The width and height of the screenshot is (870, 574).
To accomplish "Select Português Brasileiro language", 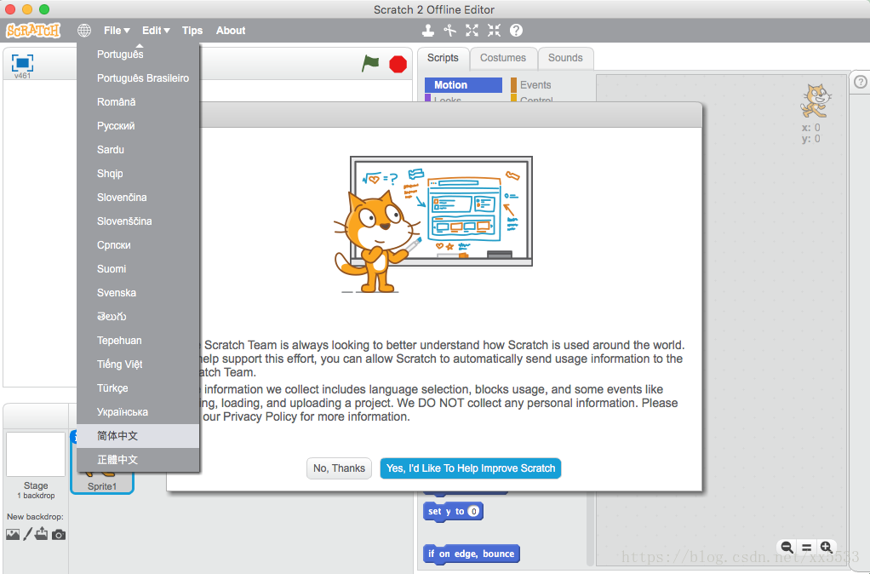I will [138, 78].
